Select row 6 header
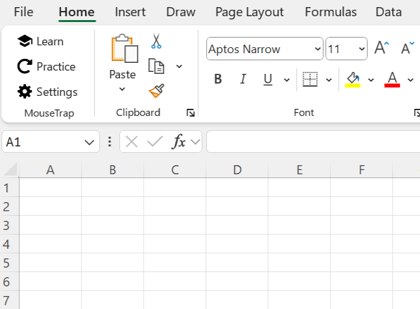The height and width of the screenshot is (309, 420). [9, 281]
